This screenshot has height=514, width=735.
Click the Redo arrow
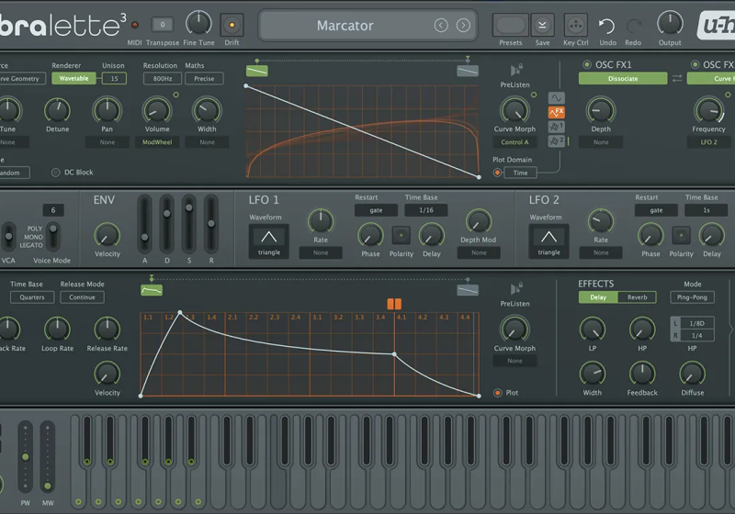[634, 26]
